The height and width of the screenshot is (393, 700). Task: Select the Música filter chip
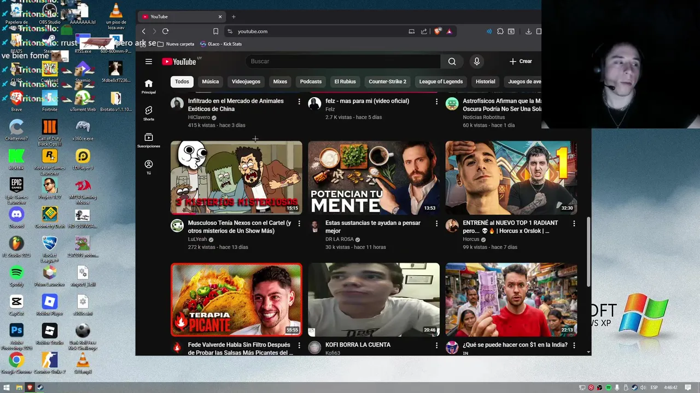(x=211, y=81)
